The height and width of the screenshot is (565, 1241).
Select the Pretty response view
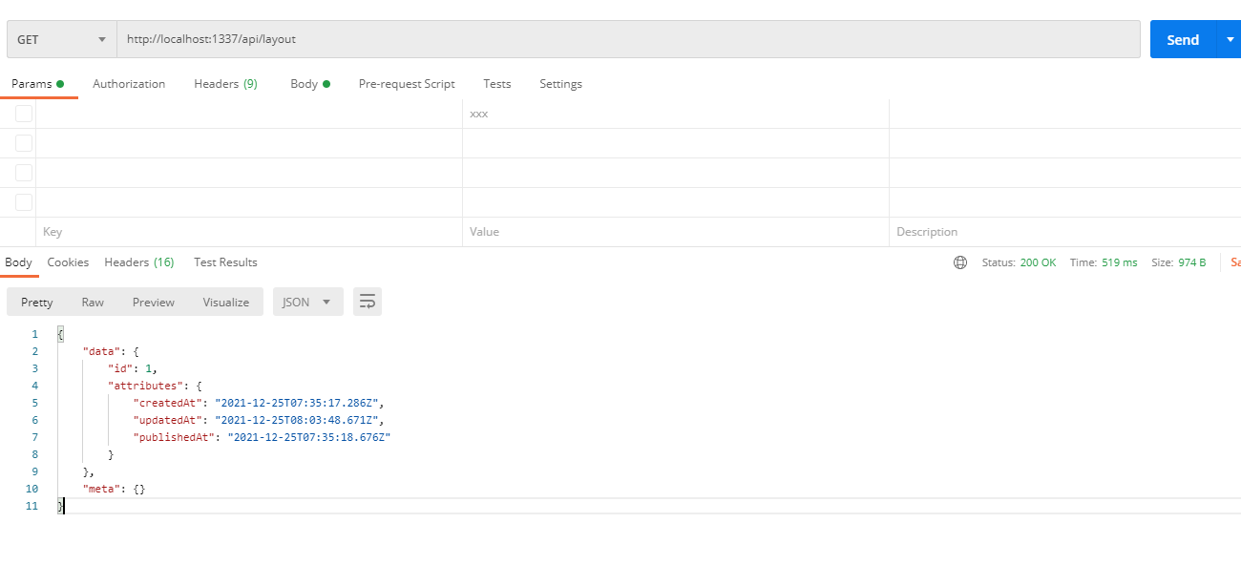[x=36, y=302]
